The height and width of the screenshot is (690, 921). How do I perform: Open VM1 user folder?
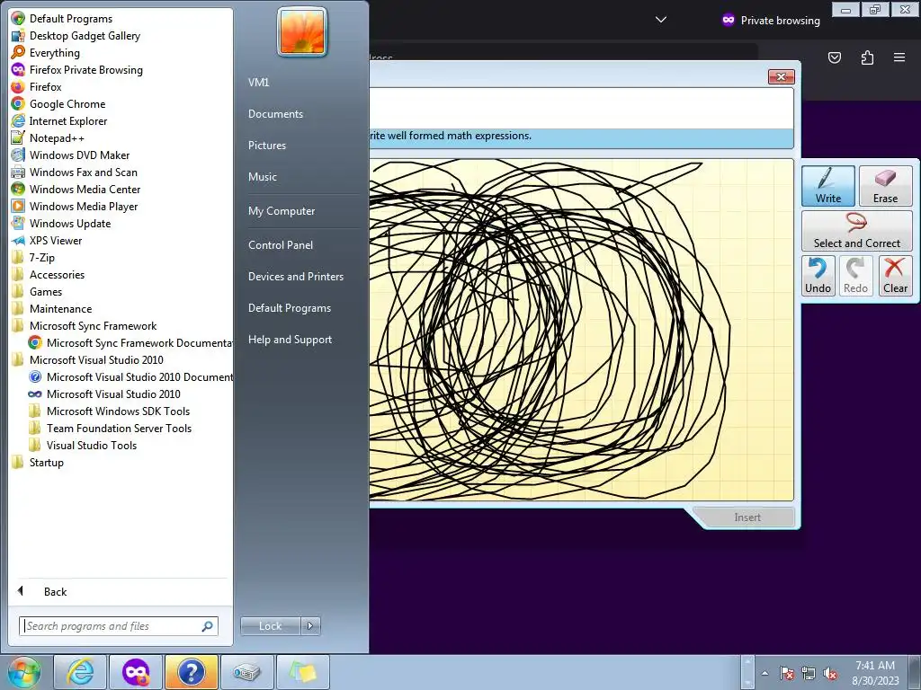(x=258, y=82)
